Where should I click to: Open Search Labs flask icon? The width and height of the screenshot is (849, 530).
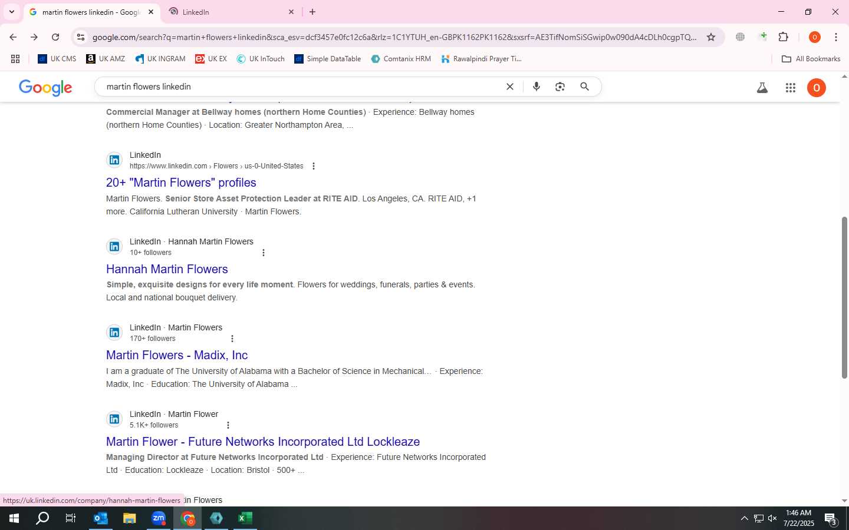click(x=762, y=88)
